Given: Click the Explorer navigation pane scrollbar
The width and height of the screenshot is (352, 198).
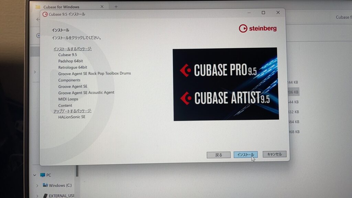Looking at the screenshot, I should [77, 171].
